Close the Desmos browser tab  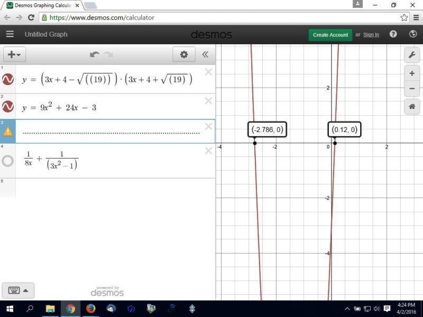77,5
